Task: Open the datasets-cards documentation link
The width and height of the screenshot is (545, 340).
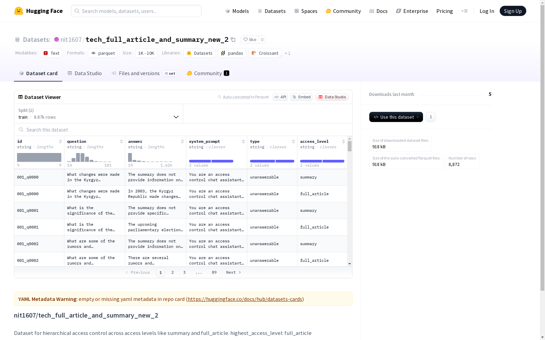Action: pyautogui.click(x=245, y=299)
